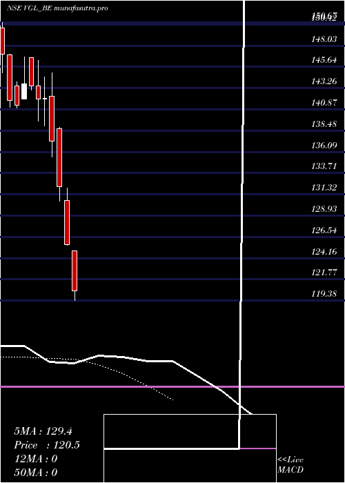Click the 12MA : 0 readout
345x483 pixels.
36,459
